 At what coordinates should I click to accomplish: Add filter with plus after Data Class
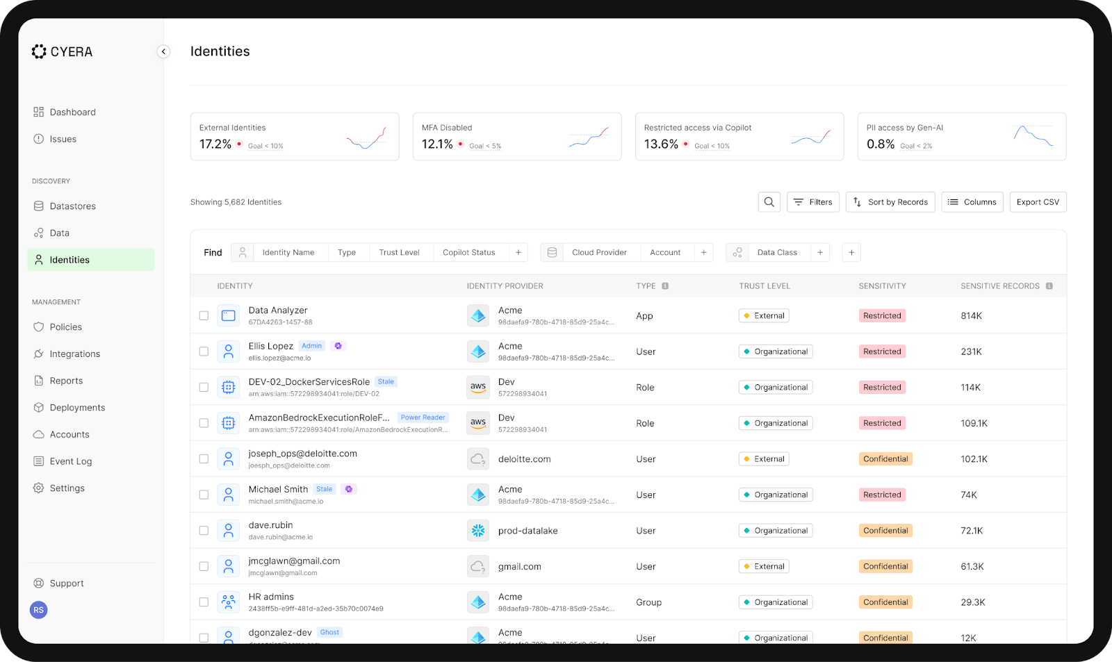coord(820,252)
